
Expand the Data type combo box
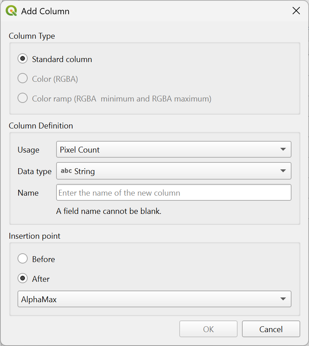click(x=174, y=171)
